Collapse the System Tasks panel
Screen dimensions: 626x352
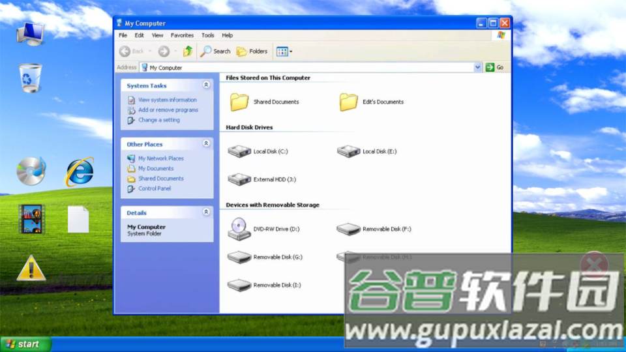(x=206, y=85)
